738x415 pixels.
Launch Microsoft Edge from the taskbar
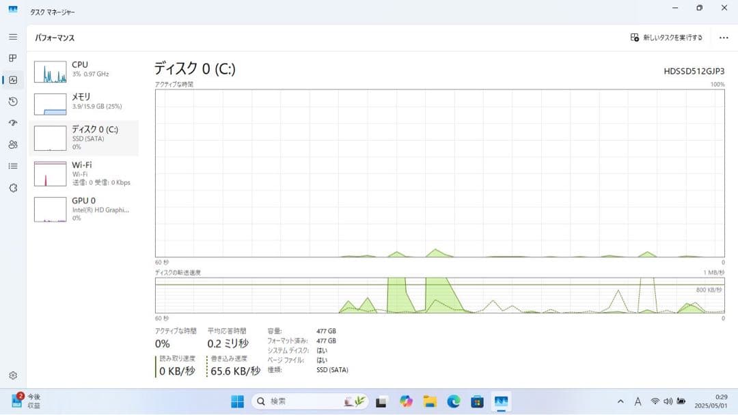453,402
